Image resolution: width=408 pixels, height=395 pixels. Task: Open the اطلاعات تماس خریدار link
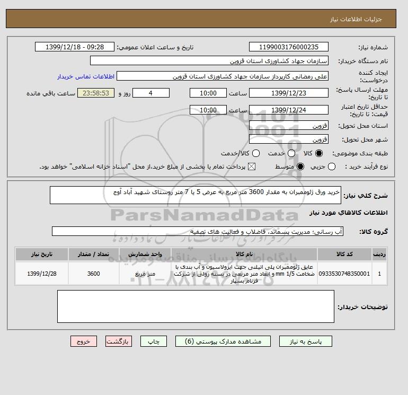coord(86,76)
